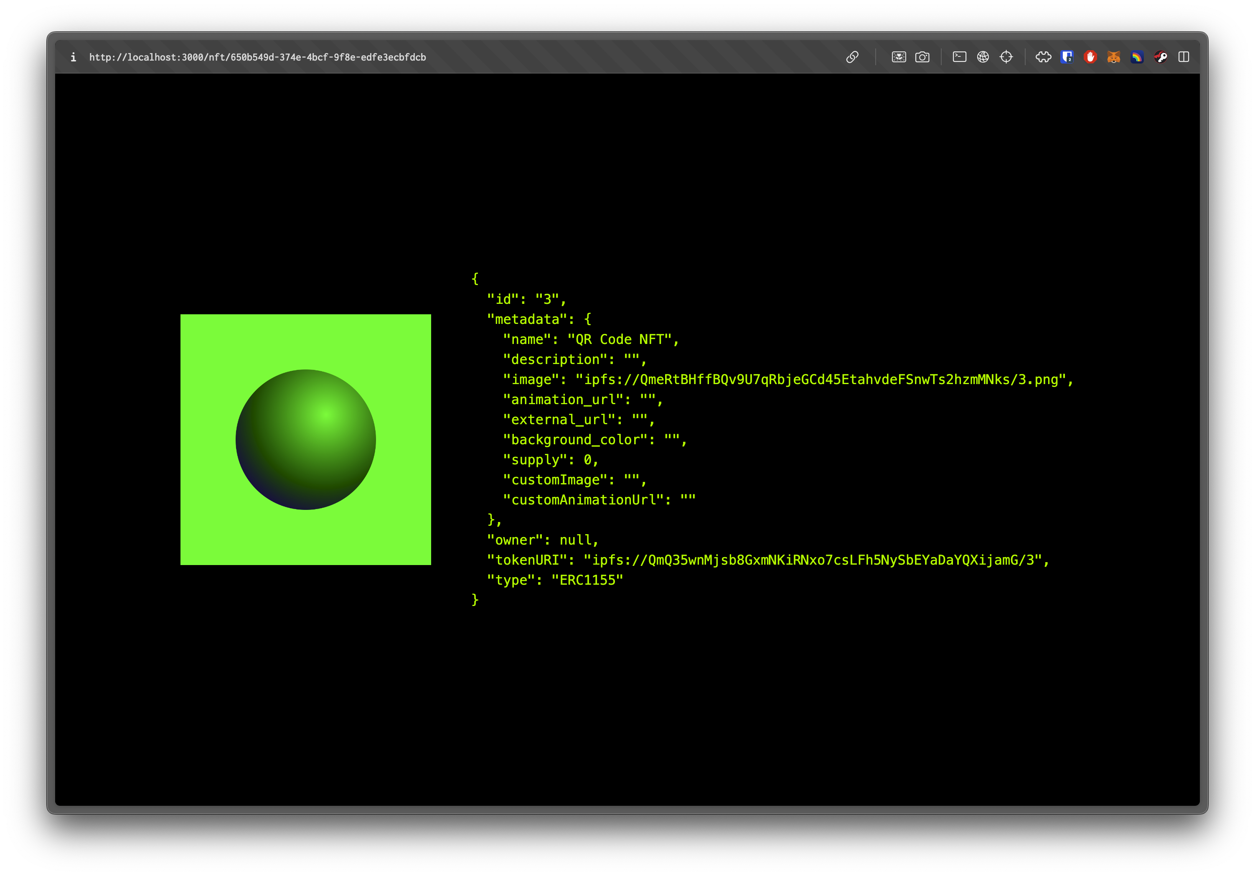Click the "background_color": "" line
The image size is (1255, 876).
[x=594, y=440]
